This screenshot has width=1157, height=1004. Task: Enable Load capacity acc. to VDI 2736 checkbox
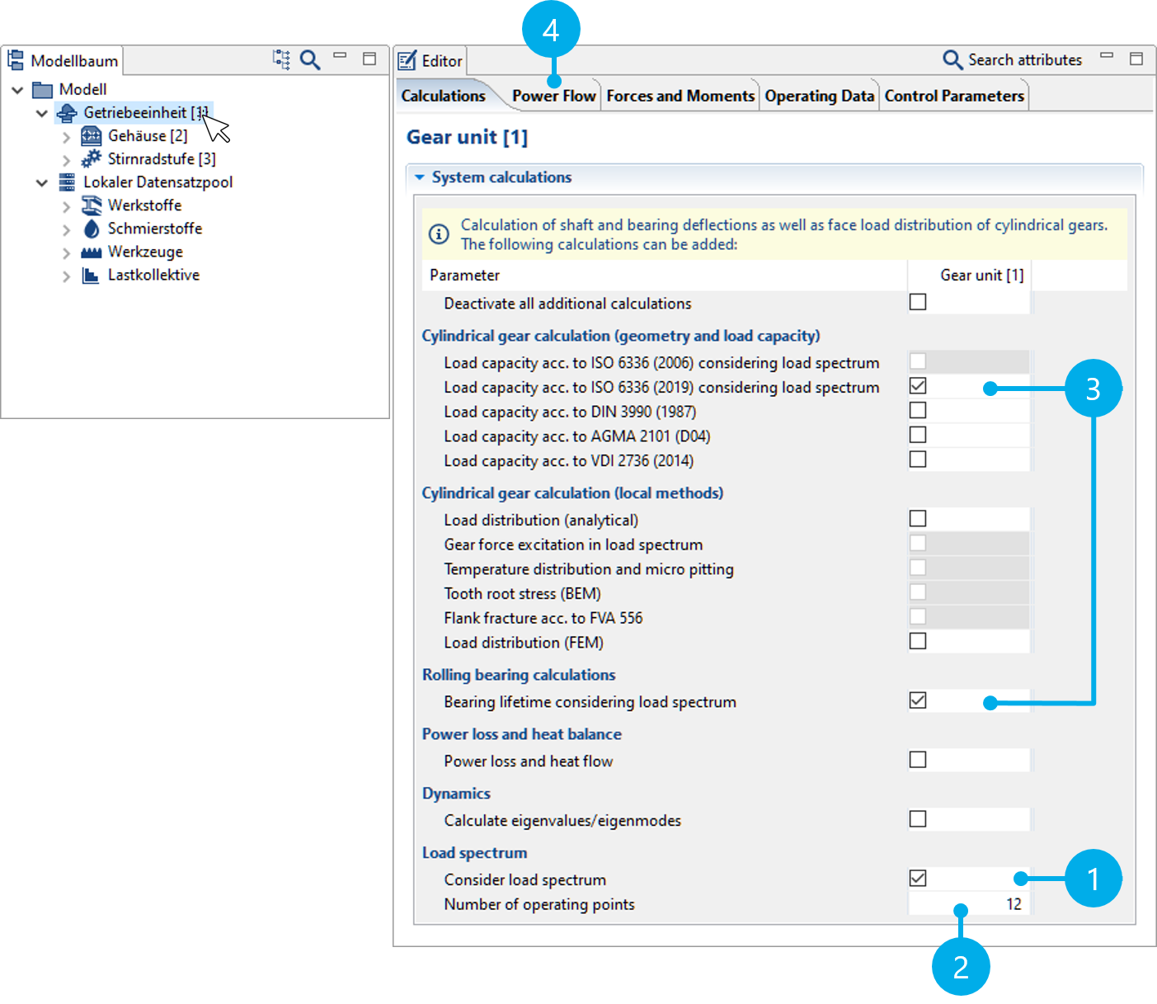click(x=918, y=459)
